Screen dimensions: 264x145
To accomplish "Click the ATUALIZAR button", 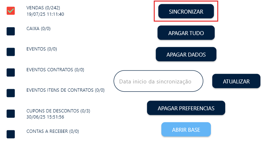I will 236,81.
